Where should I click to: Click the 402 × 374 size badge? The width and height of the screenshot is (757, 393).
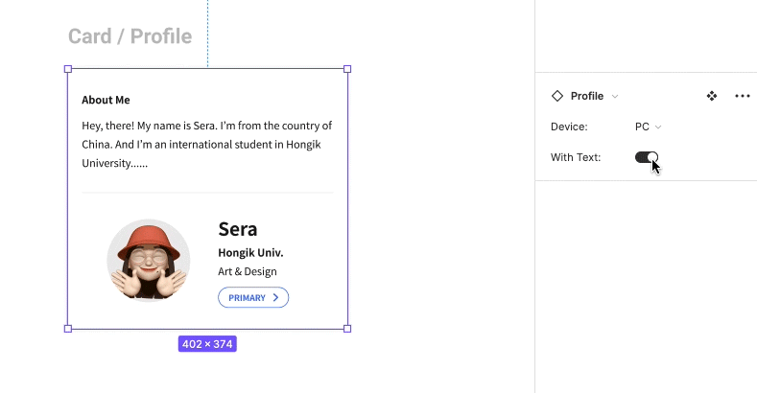[x=207, y=343]
